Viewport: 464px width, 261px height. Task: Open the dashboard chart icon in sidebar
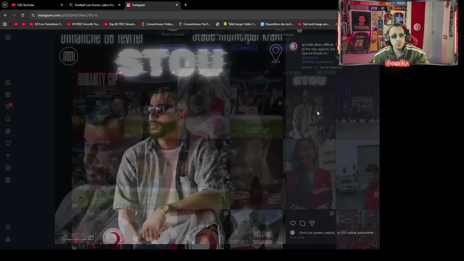tap(8, 168)
